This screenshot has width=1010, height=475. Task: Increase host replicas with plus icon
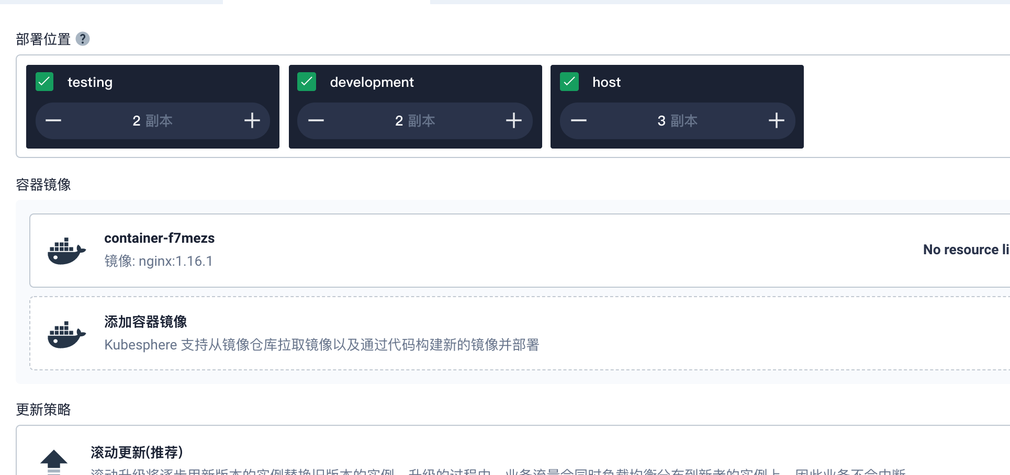777,120
